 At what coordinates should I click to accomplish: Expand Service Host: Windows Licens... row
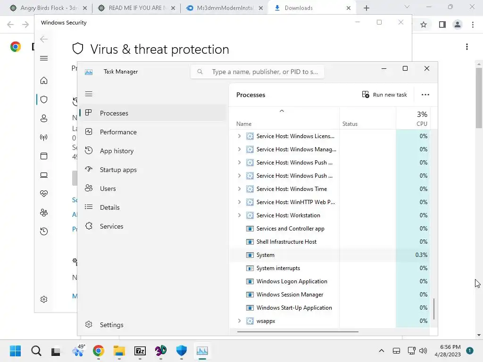click(x=239, y=136)
